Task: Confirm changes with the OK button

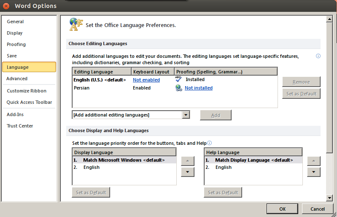Action: click(x=282, y=209)
